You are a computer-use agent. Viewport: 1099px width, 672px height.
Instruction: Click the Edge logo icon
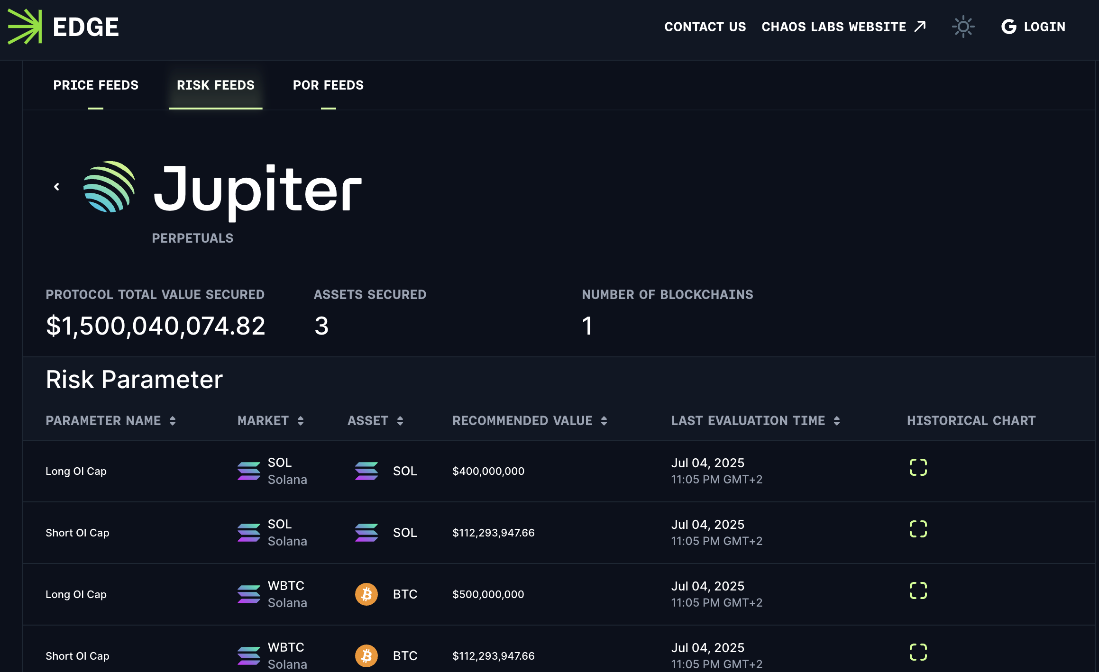click(x=25, y=27)
